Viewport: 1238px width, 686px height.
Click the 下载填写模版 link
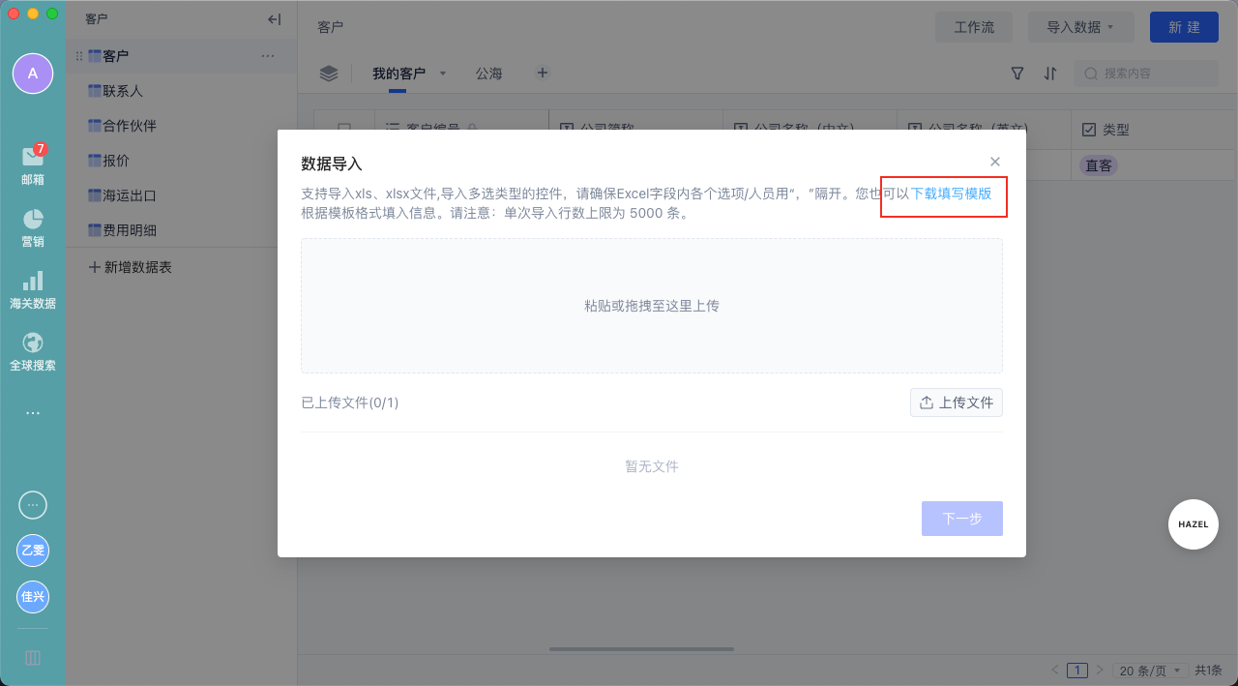tap(951, 194)
